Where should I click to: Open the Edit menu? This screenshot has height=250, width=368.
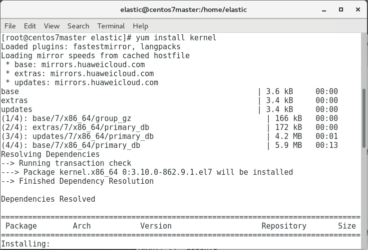pos(30,26)
